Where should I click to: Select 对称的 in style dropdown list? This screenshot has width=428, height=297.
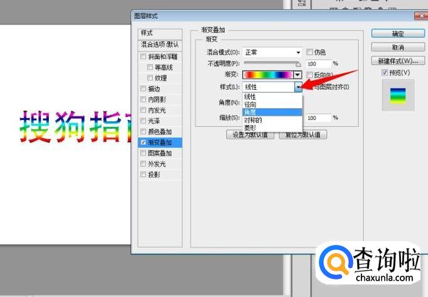tap(272, 120)
